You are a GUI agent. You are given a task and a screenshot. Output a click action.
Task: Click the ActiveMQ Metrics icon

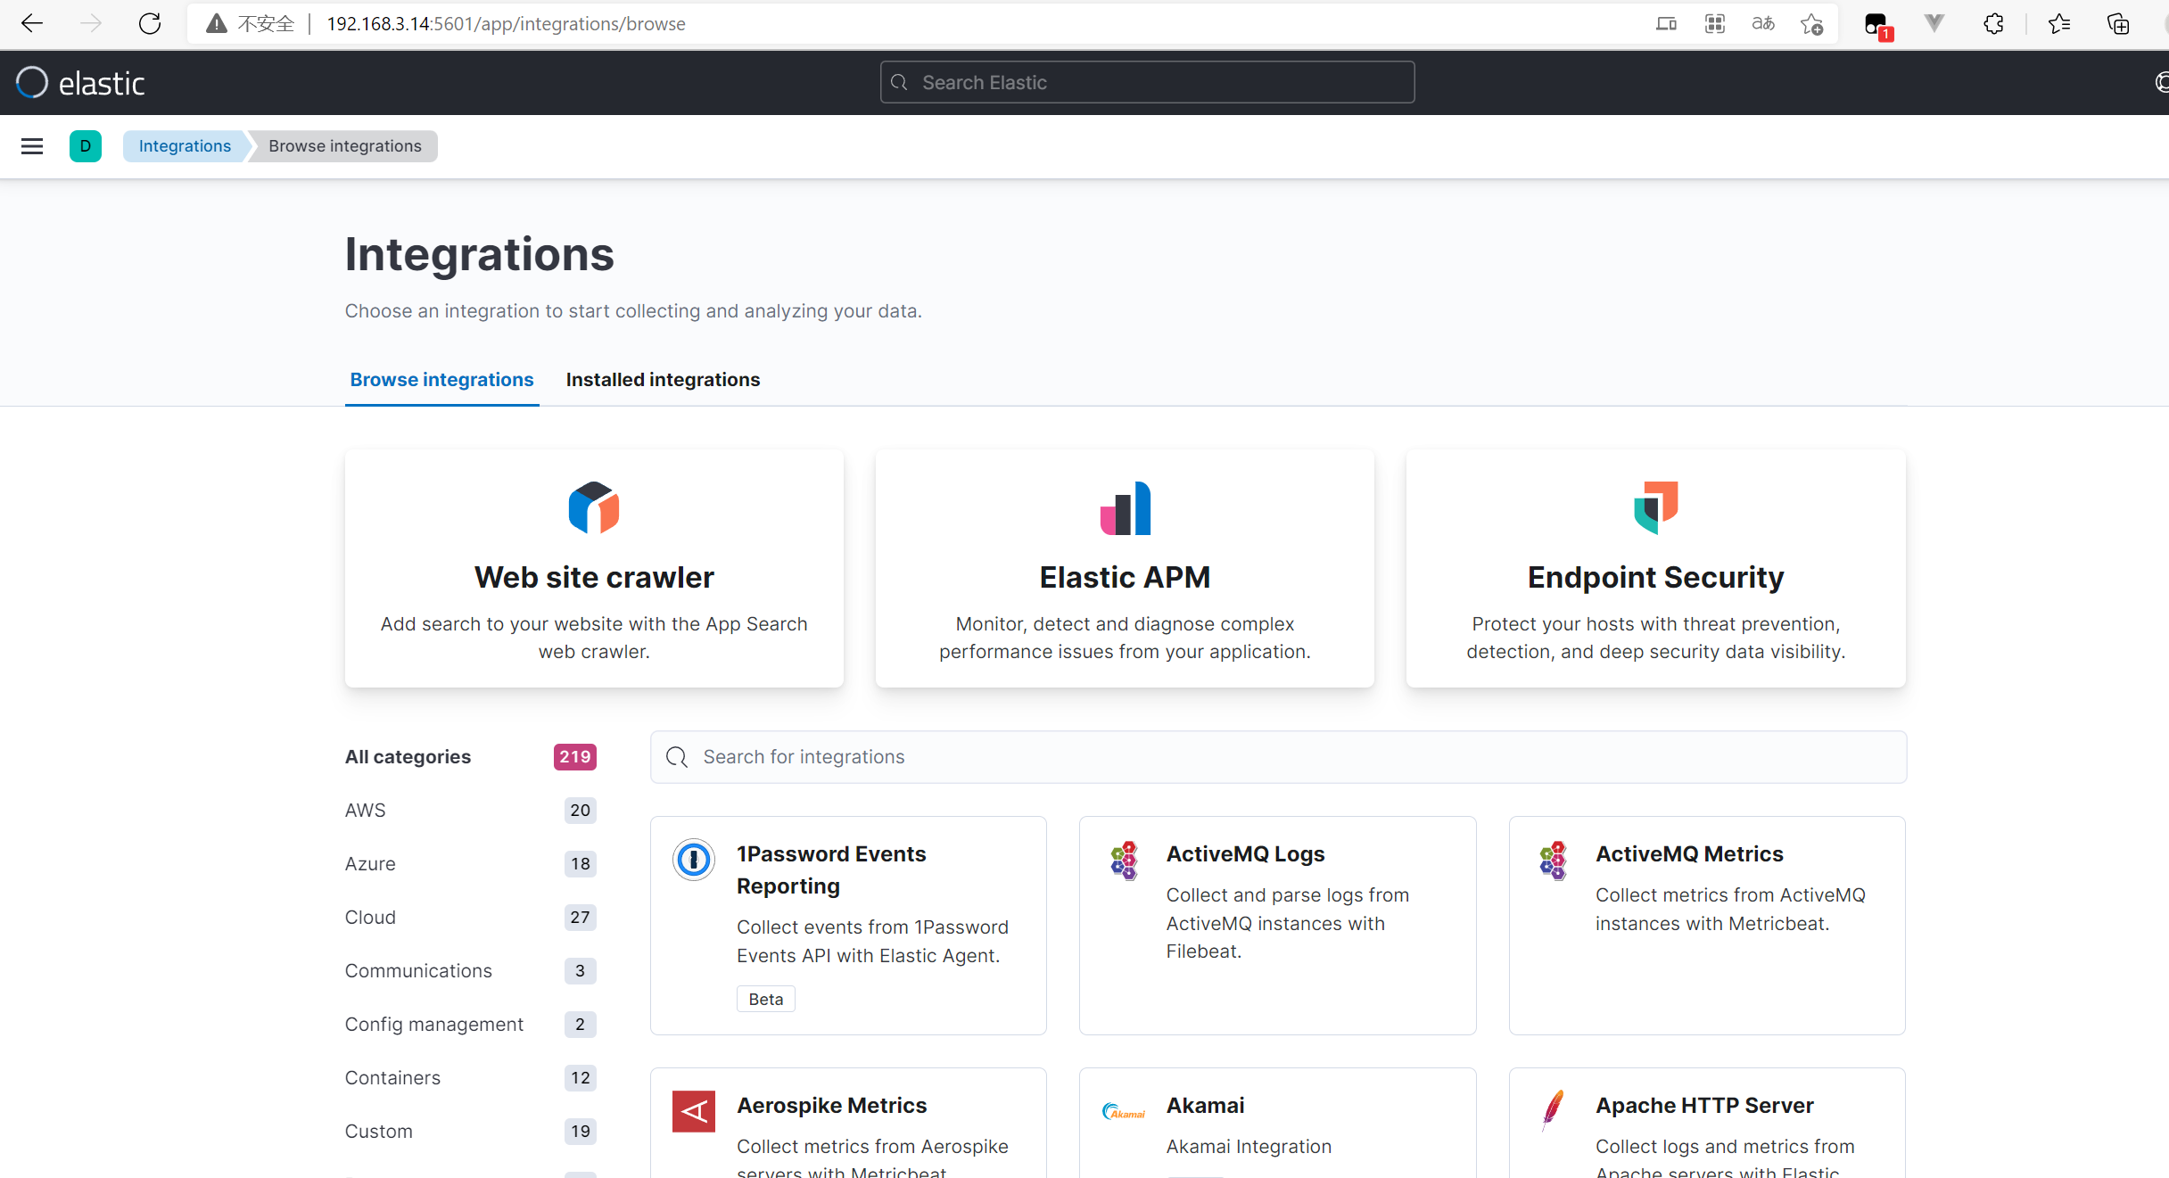[1553, 860]
